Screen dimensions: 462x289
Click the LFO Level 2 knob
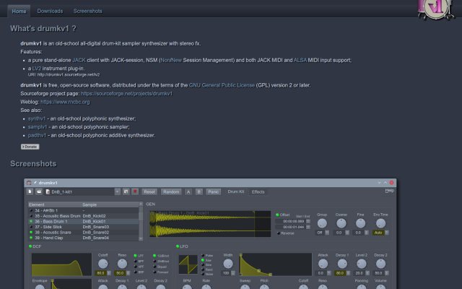(362, 264)
